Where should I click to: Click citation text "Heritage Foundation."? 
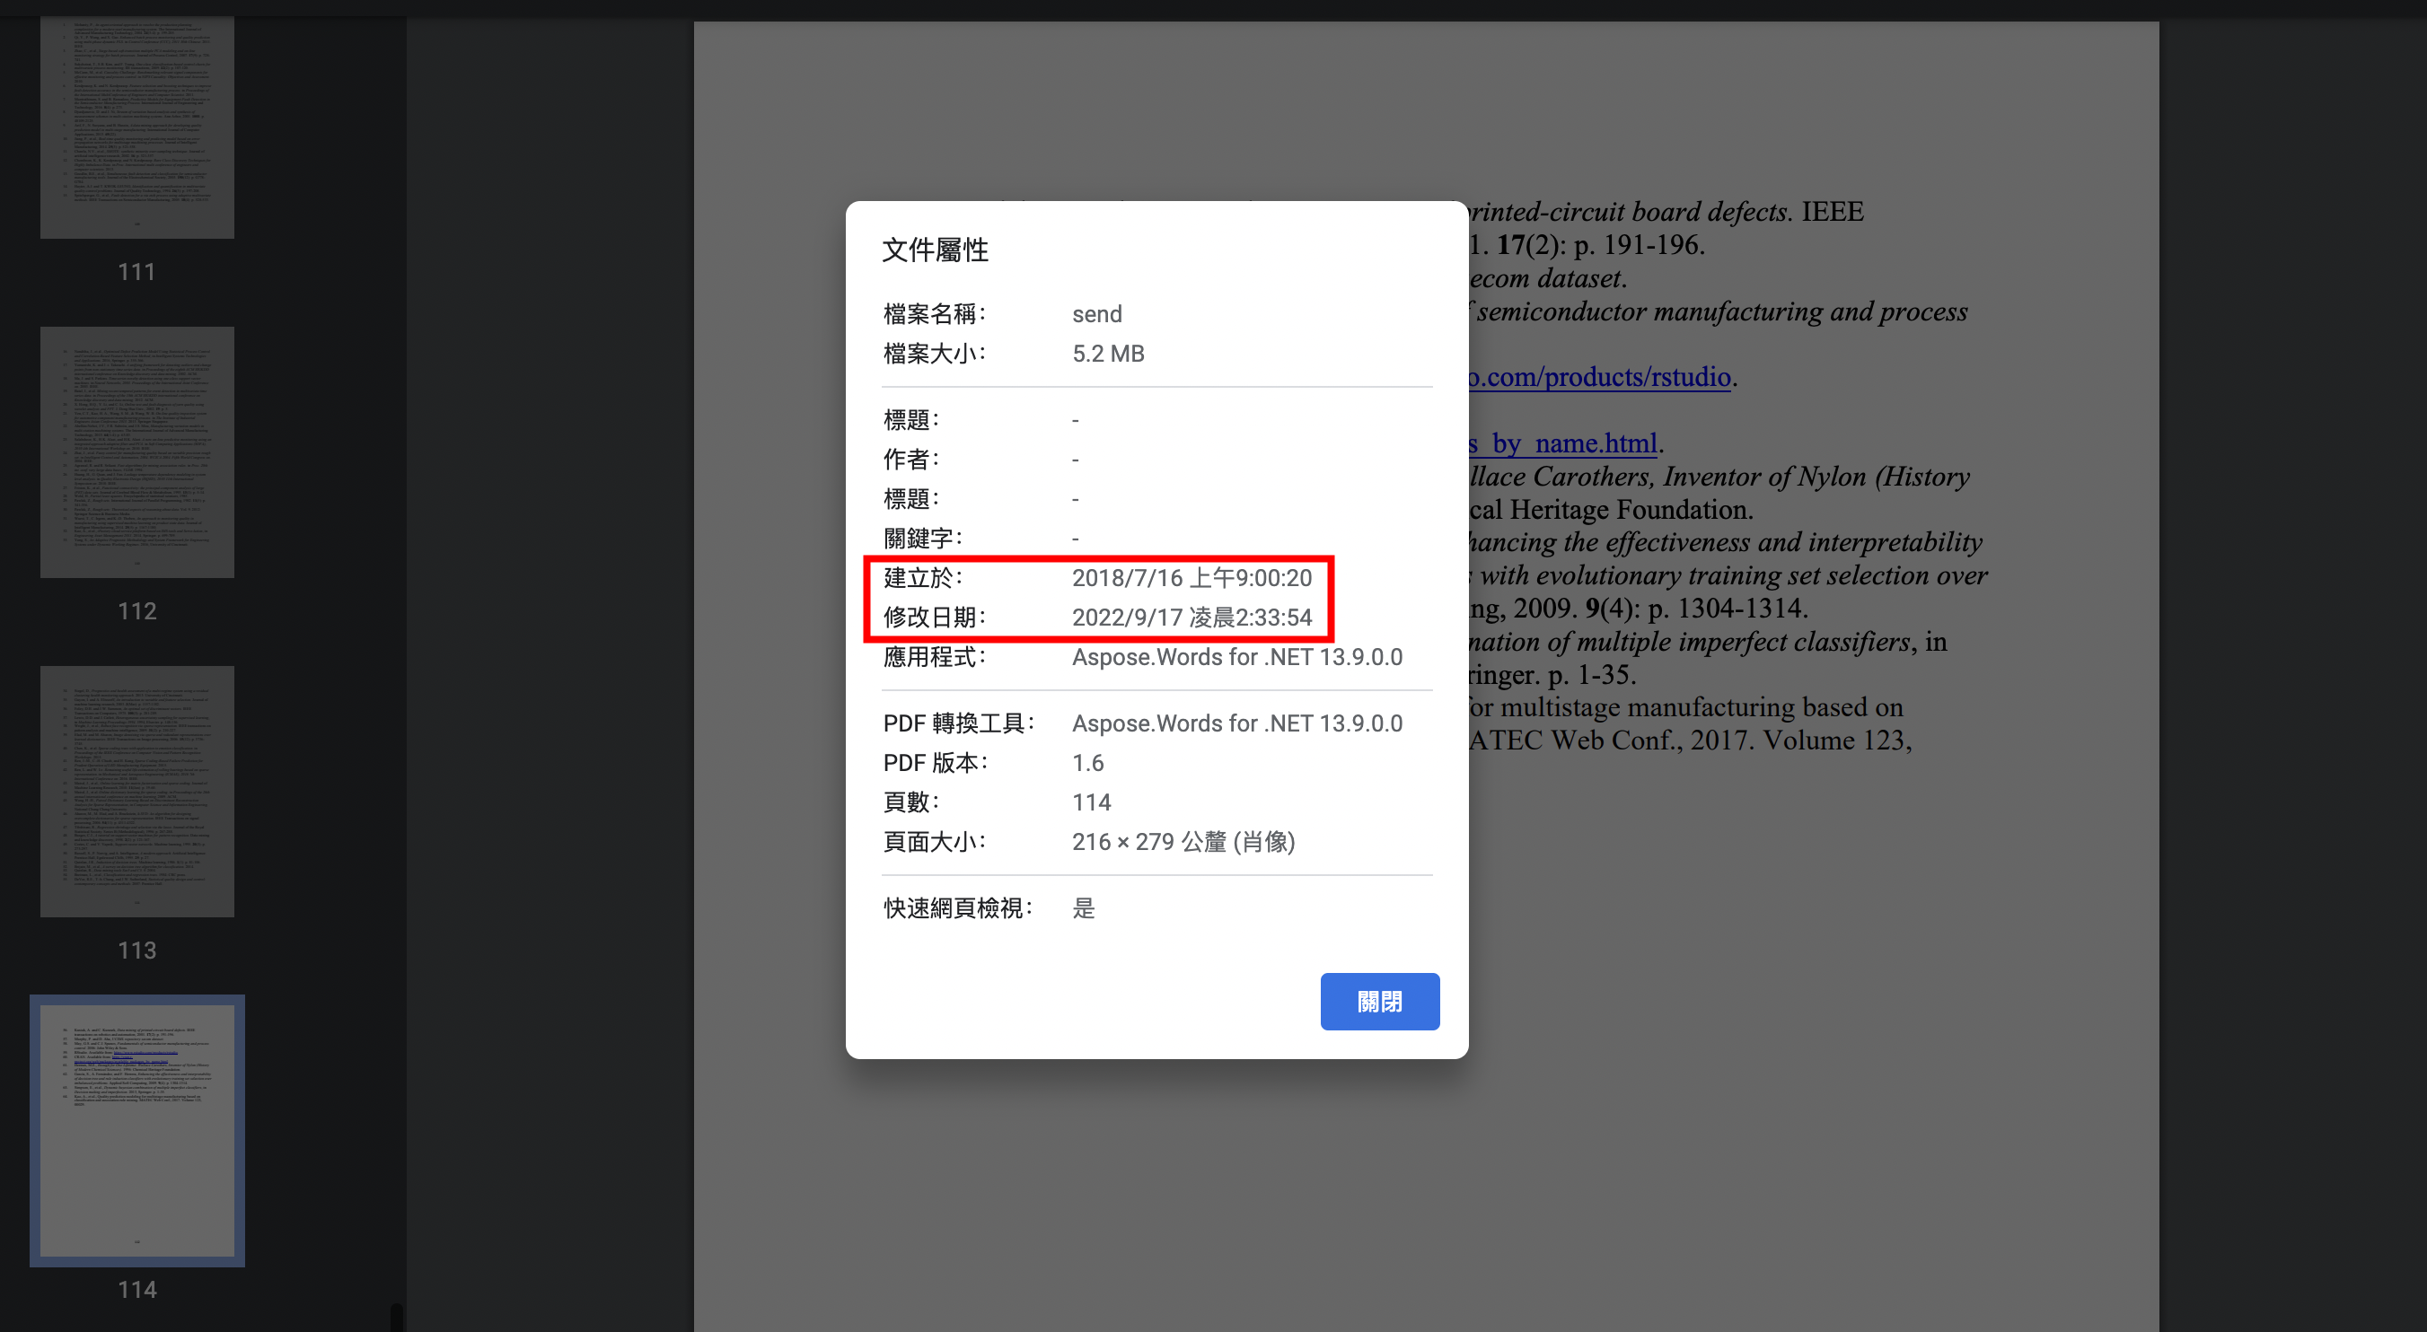pos(1630,510)
